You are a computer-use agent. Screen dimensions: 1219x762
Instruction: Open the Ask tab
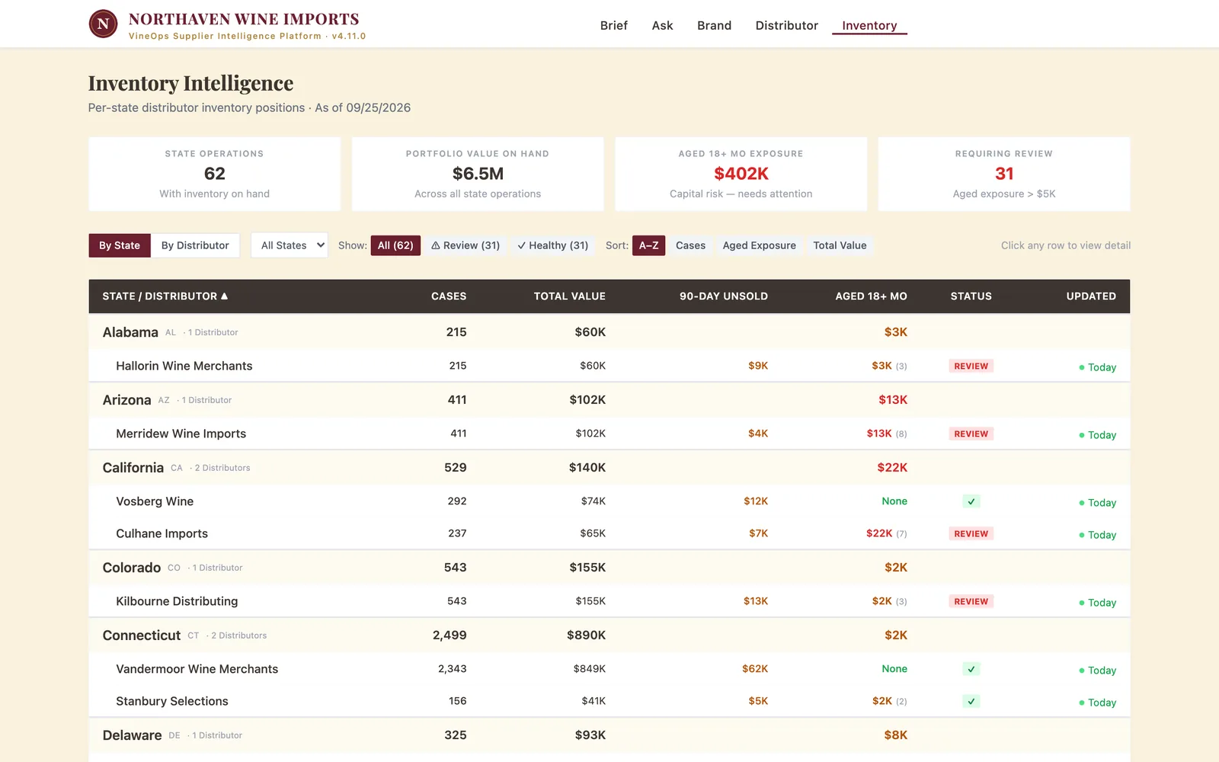point(662,25)
